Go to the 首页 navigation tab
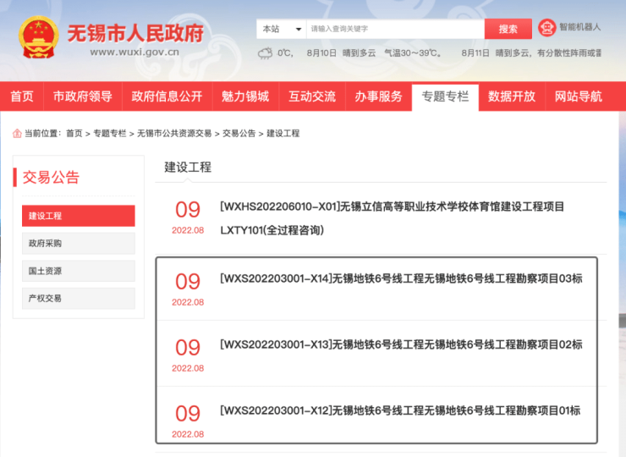 [x=22, y=96]
